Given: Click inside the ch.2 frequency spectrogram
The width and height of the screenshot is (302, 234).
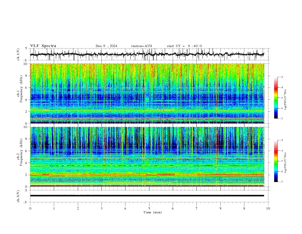Looking at the screenshot, I should tap(147, 157).
